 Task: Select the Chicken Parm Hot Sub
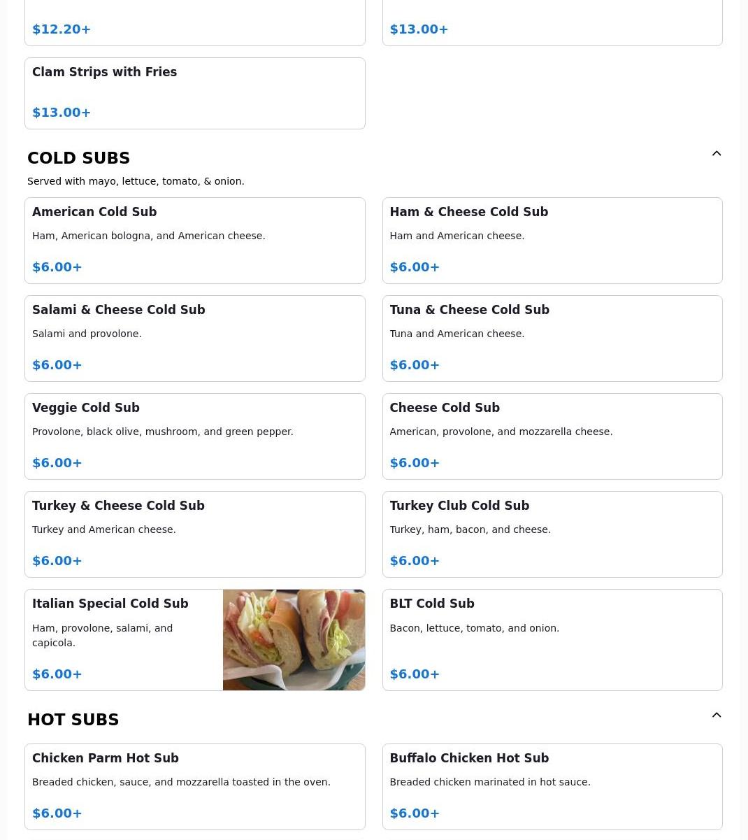tap(195, 787)
